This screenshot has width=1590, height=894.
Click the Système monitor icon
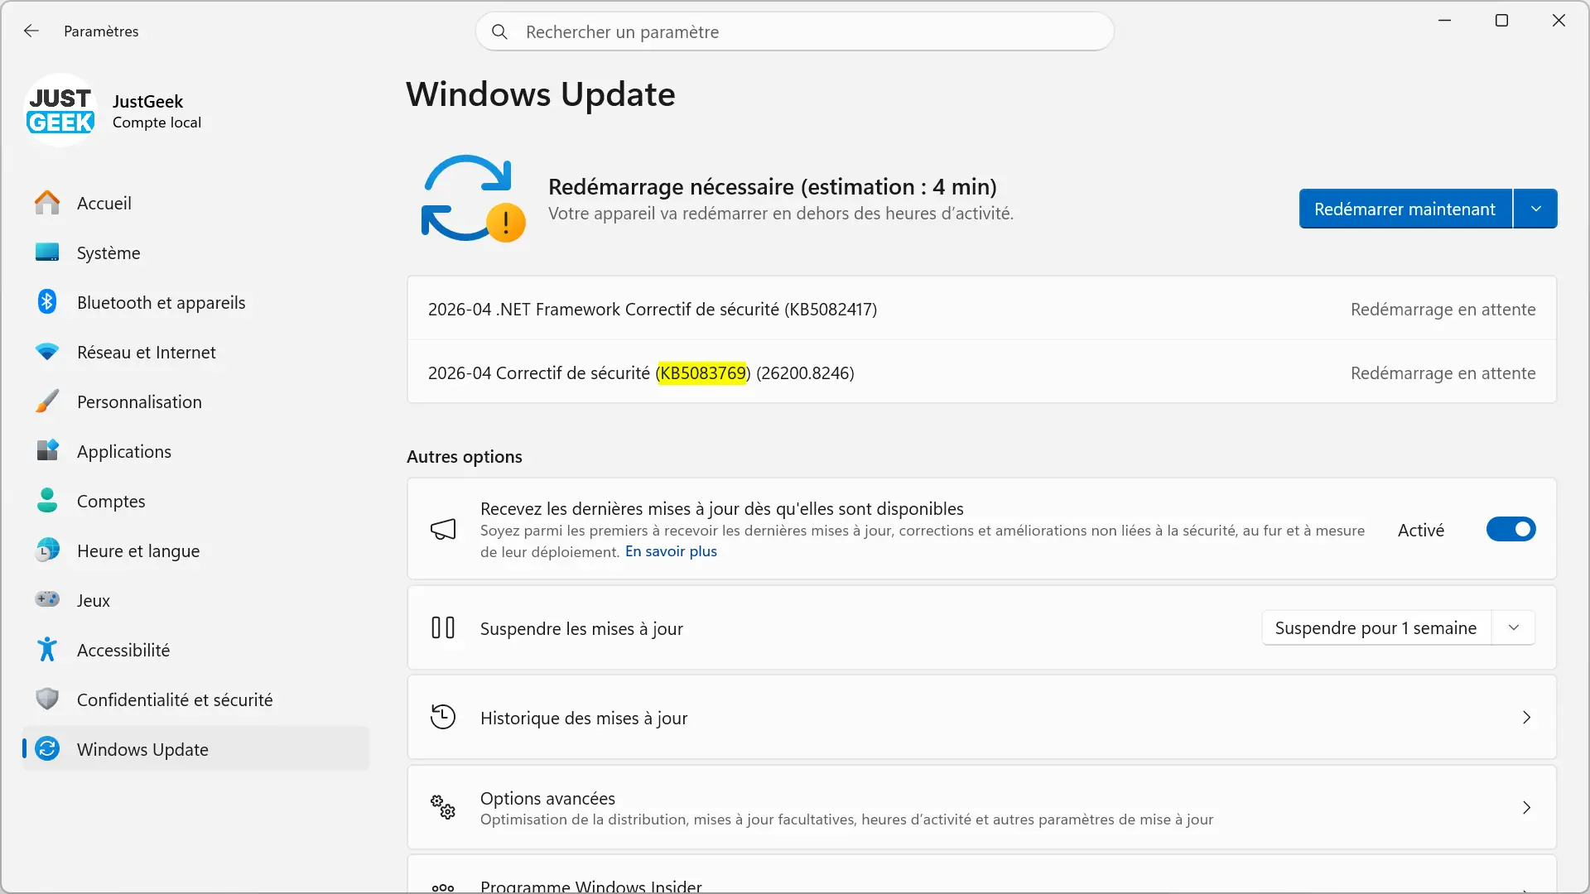tap(47, 252)
